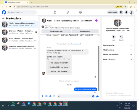The image size is (137, 110).
Task: Expand Media, files and links section
Action: [x=118, y=55]
